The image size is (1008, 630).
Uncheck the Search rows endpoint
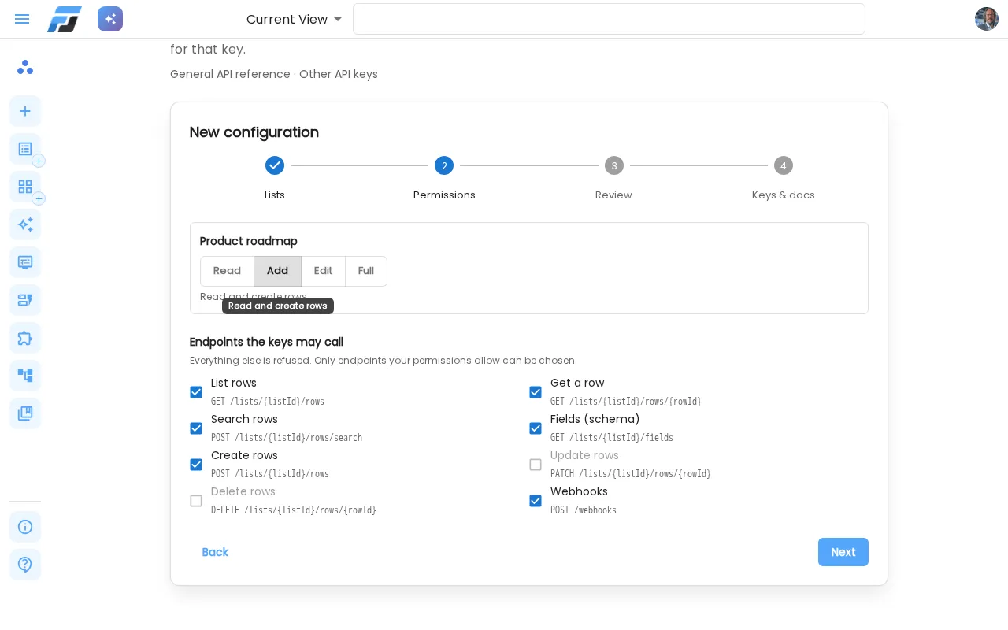point(196,428)
